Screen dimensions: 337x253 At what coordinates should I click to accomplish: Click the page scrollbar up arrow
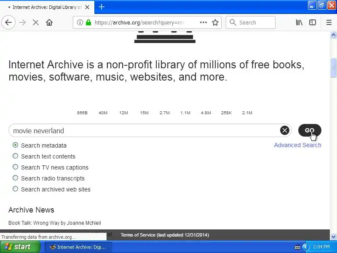(x=333, y=35)
